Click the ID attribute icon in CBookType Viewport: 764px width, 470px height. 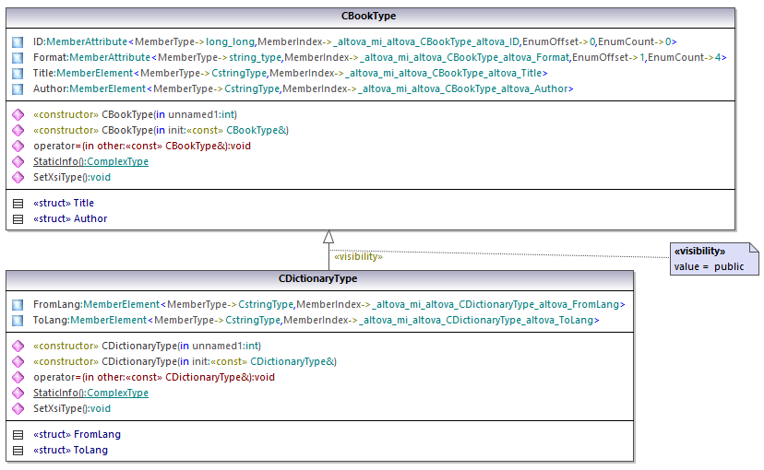18,41
